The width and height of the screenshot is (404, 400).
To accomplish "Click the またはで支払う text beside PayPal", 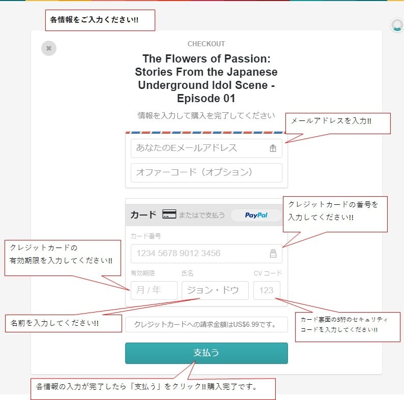I will [x=201, y=215].
